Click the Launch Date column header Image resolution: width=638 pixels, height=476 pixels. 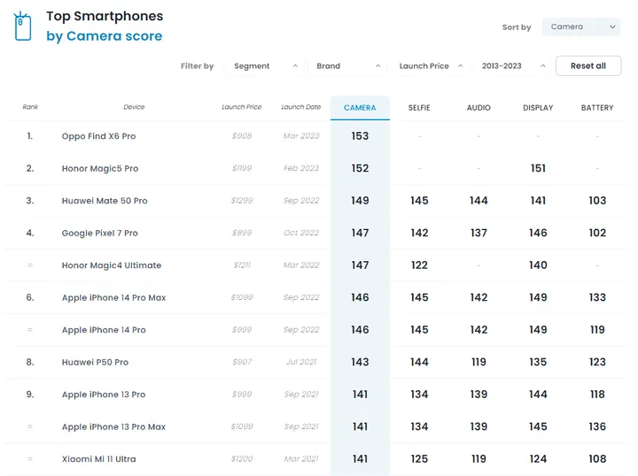pyautogui.click(x=300, y=108)
